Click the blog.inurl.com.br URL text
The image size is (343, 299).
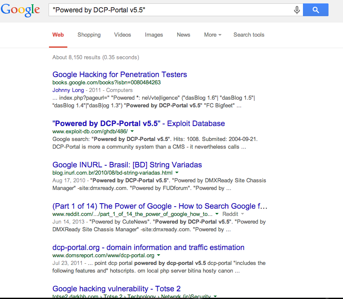pos(112,173)
